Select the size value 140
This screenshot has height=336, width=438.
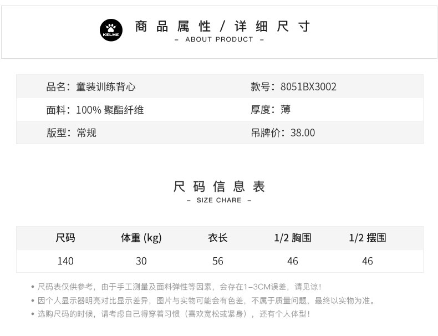click(x=65, y=261)
